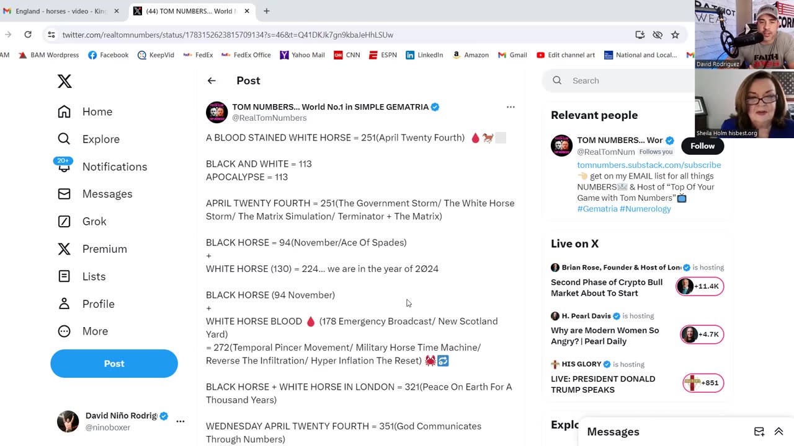Click the search magnifier icon
The image size is (794, 446).
click(x=557, y=81)
